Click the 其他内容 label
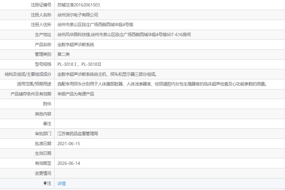 [x=43, y=114]
